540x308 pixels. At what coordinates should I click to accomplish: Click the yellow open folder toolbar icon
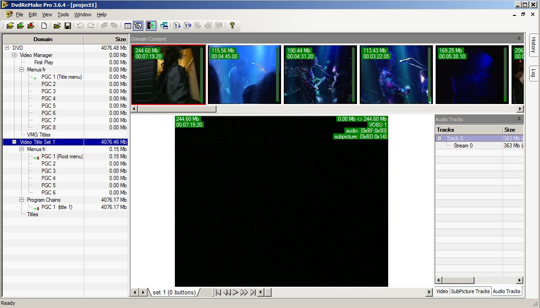point(57,26)
